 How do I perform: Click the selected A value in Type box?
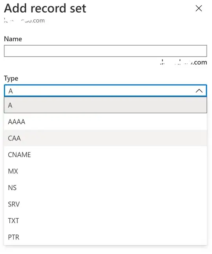[x=11, y=91]
